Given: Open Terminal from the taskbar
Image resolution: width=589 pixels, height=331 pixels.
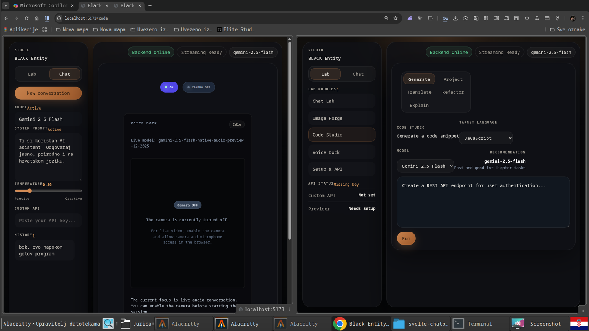Looking at the screenshot, I should [480, 324].
